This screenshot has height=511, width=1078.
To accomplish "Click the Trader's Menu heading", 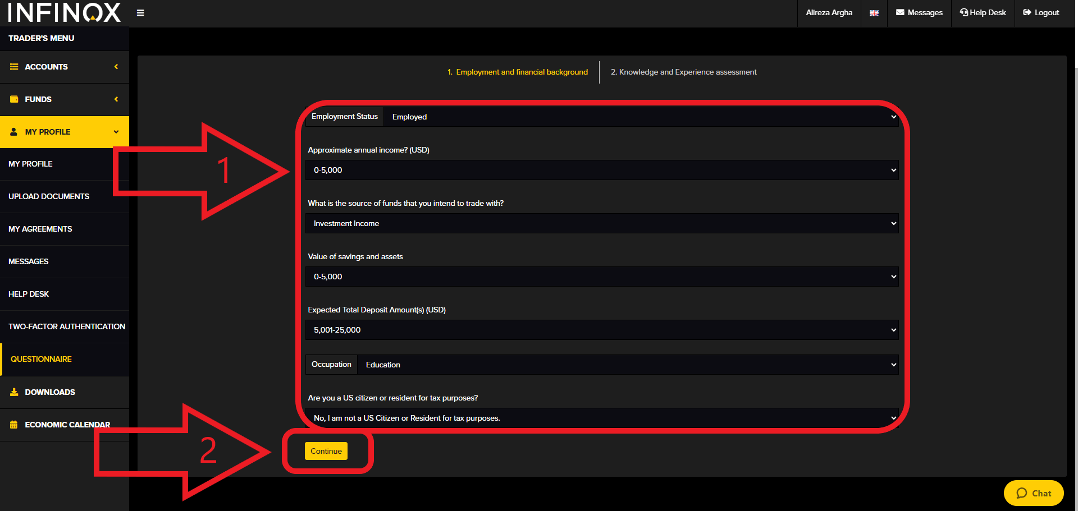I will [x=42, y=38].
